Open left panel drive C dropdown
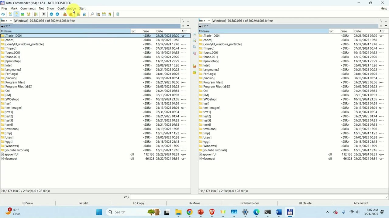The width and height of the screenshot is (389, 218). point(7,21)
